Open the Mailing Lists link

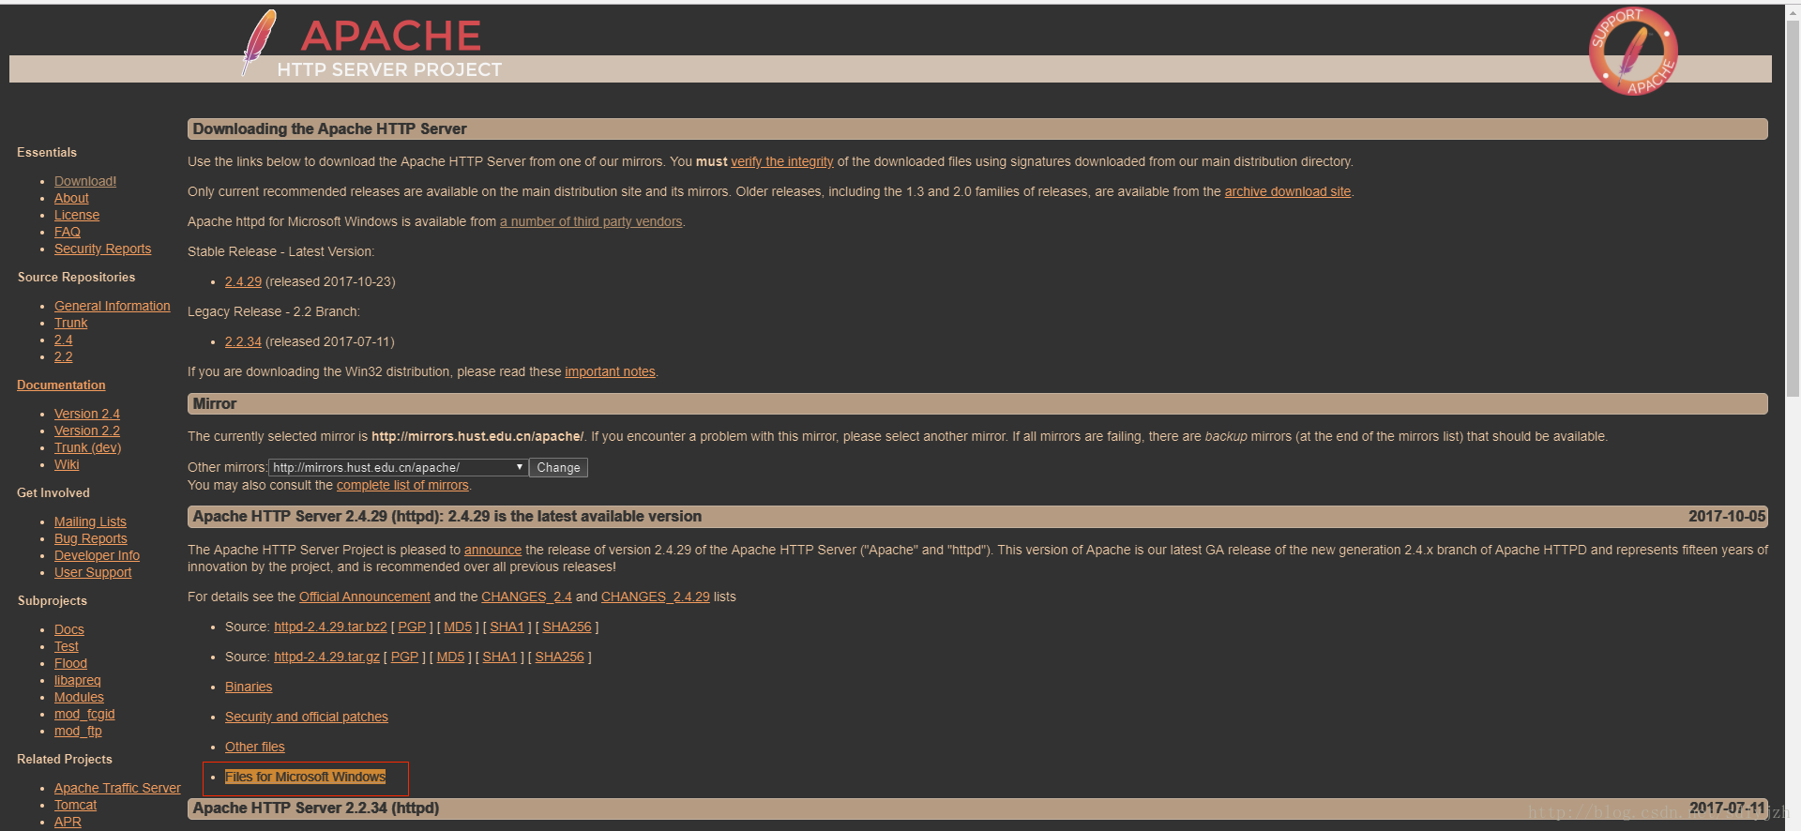point(90,521)
